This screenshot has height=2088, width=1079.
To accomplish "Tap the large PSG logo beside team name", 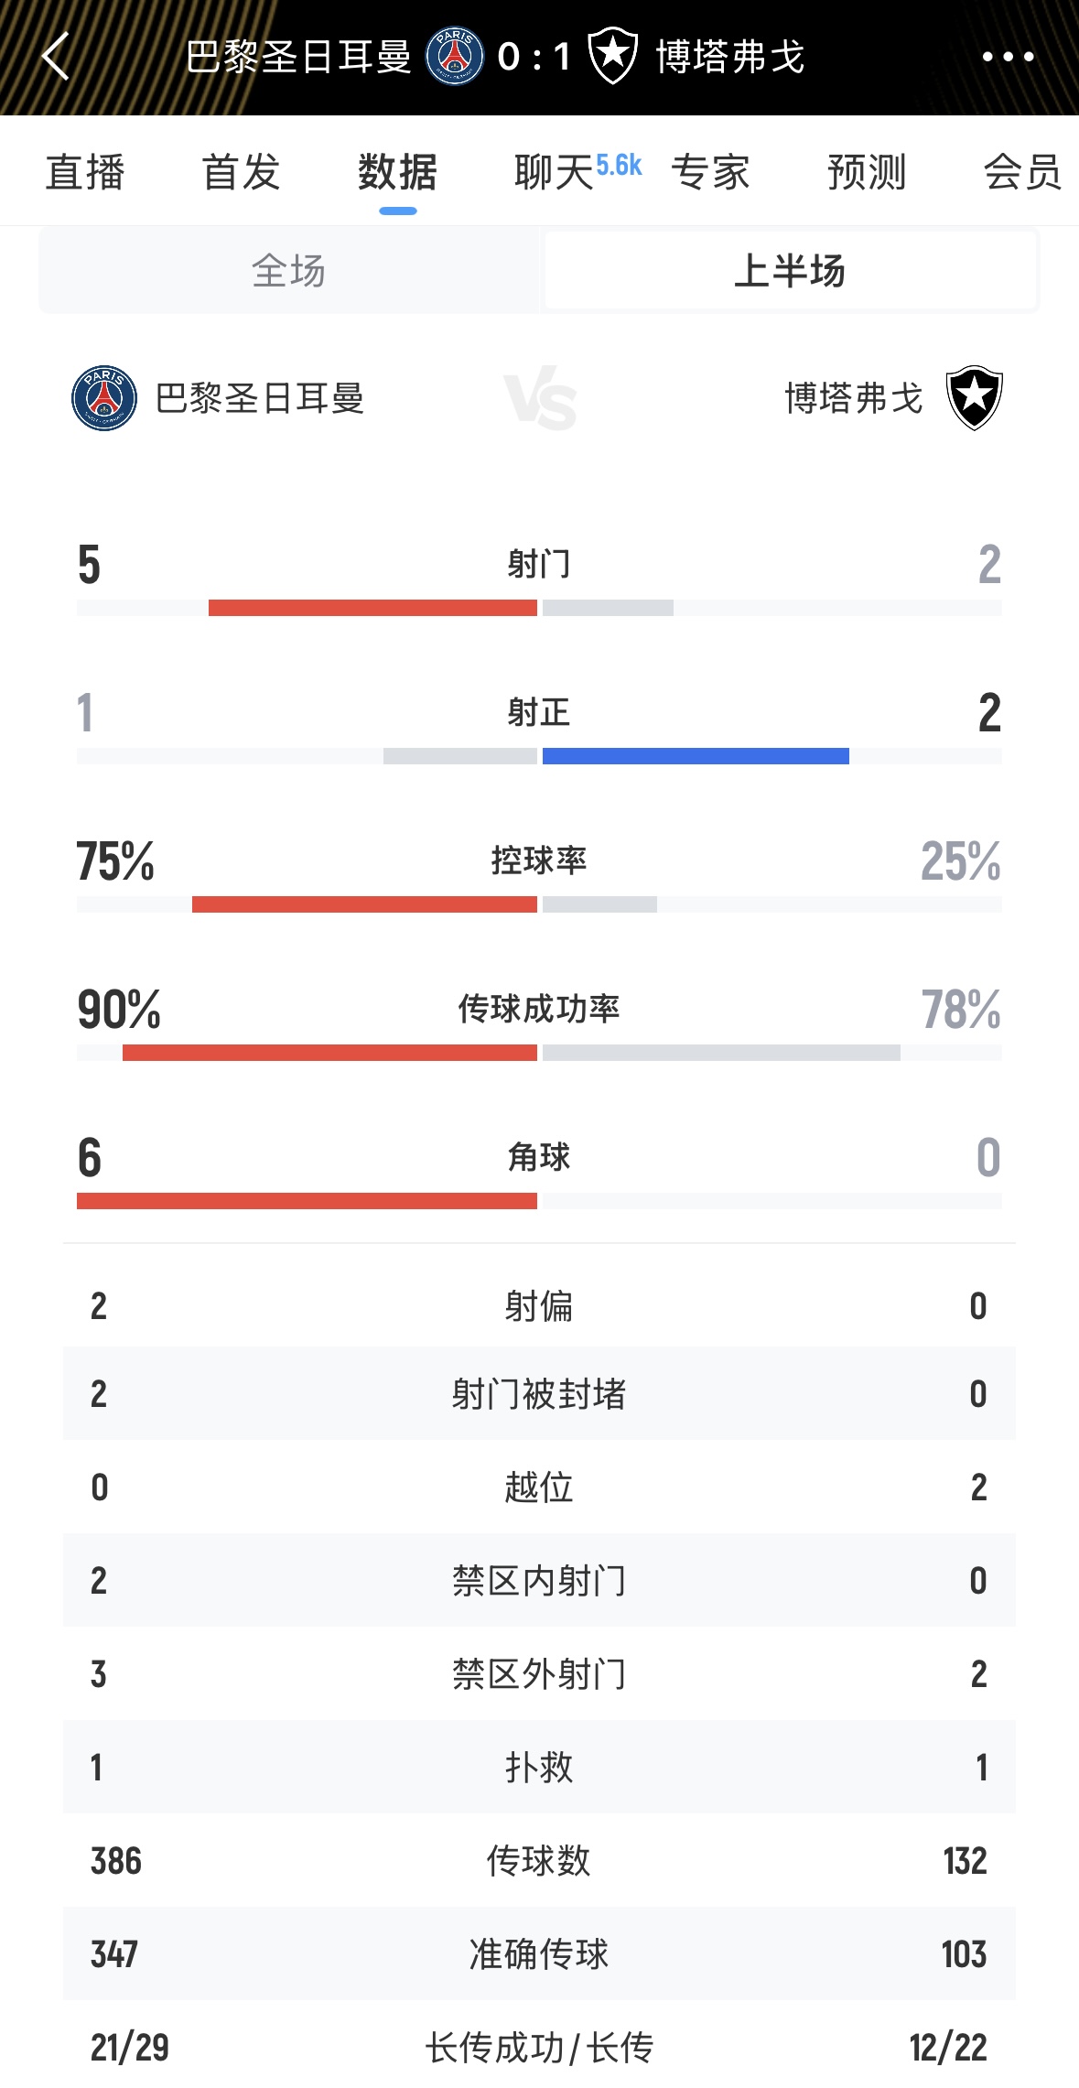I will tap(104, 398).
